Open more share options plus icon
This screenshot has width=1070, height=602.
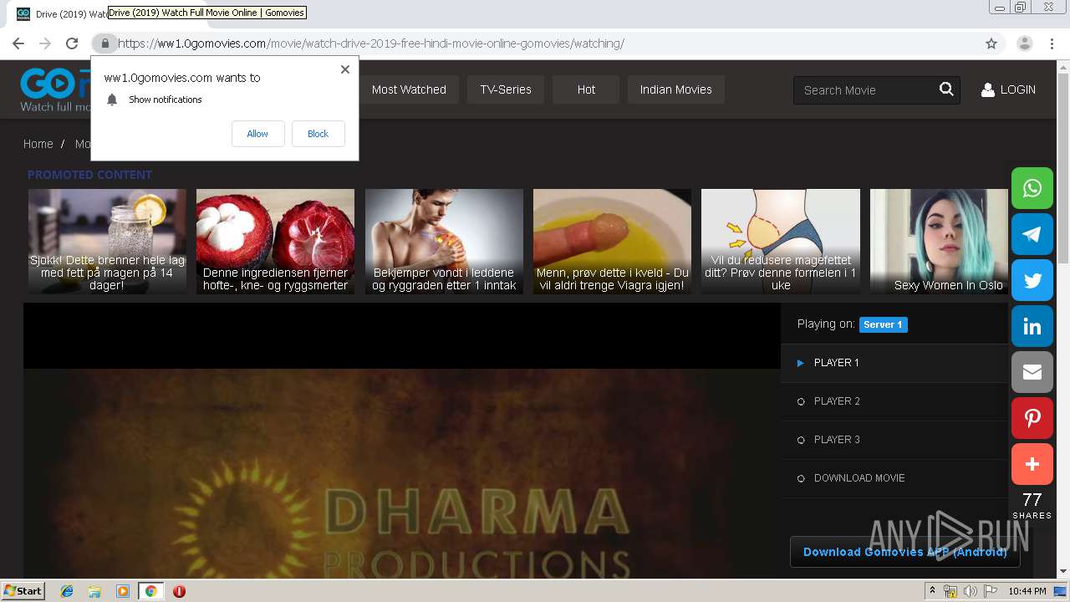click(1032, 464)
